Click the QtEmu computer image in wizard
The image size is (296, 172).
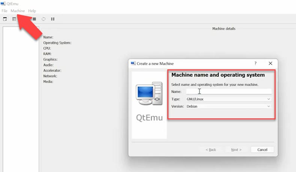coord(149,94)
